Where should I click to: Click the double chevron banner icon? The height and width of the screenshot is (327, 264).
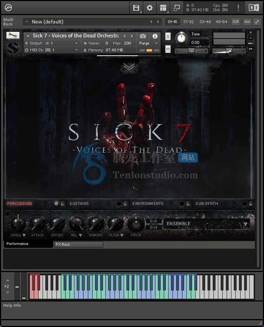pyautogui.click(x=129, y=67)
